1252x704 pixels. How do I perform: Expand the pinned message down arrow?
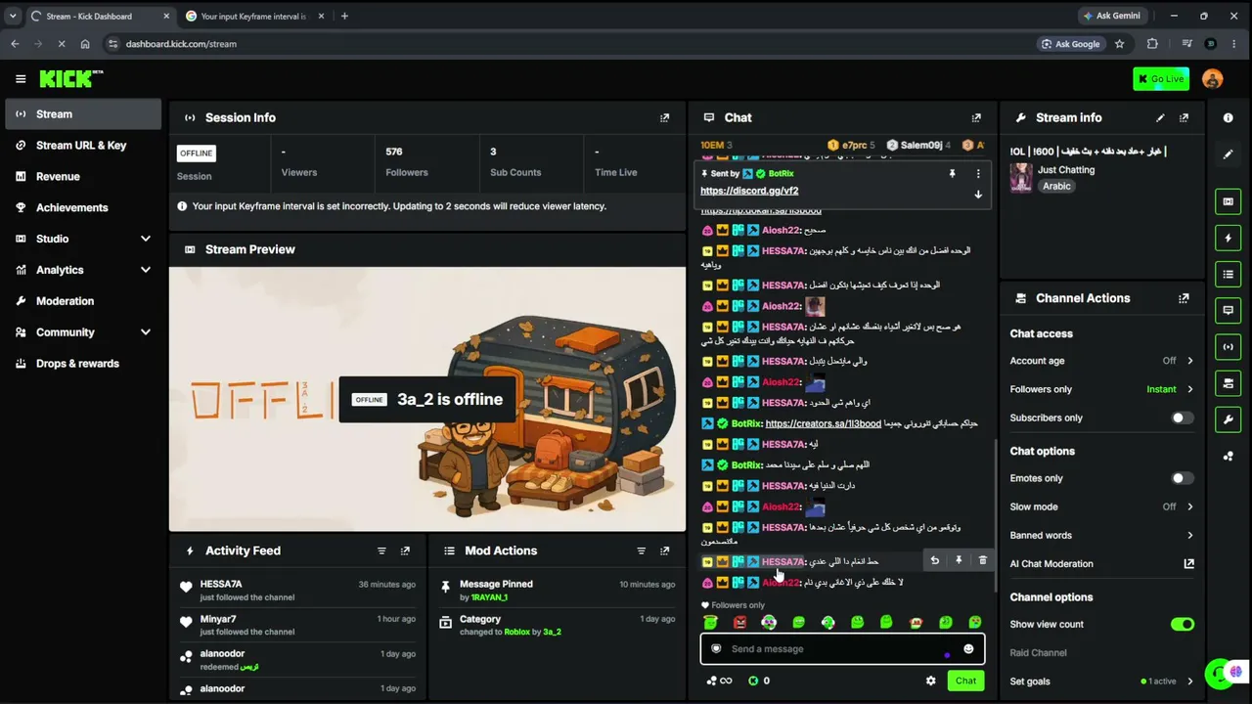[978, 195]
